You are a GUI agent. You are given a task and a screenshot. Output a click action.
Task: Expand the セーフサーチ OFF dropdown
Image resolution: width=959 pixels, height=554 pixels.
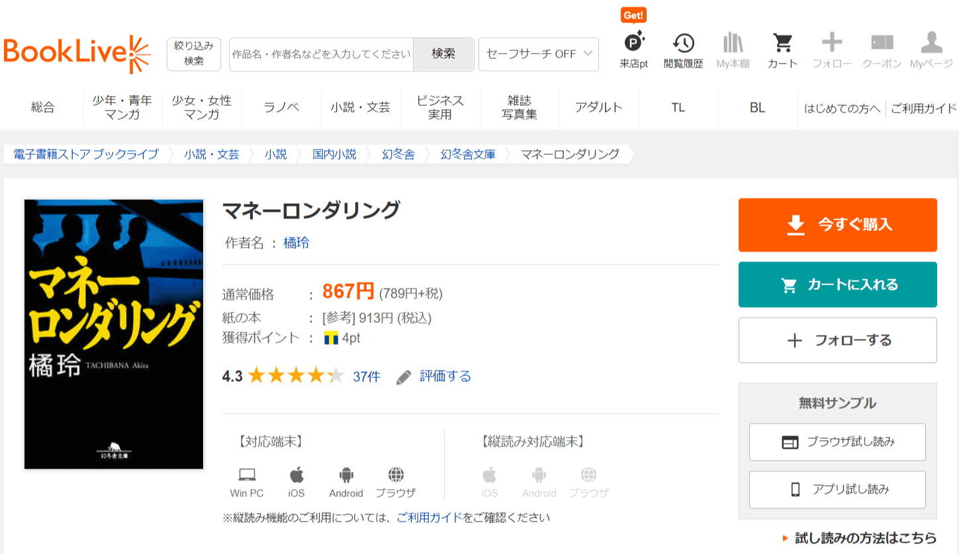[x=538, y=54]
